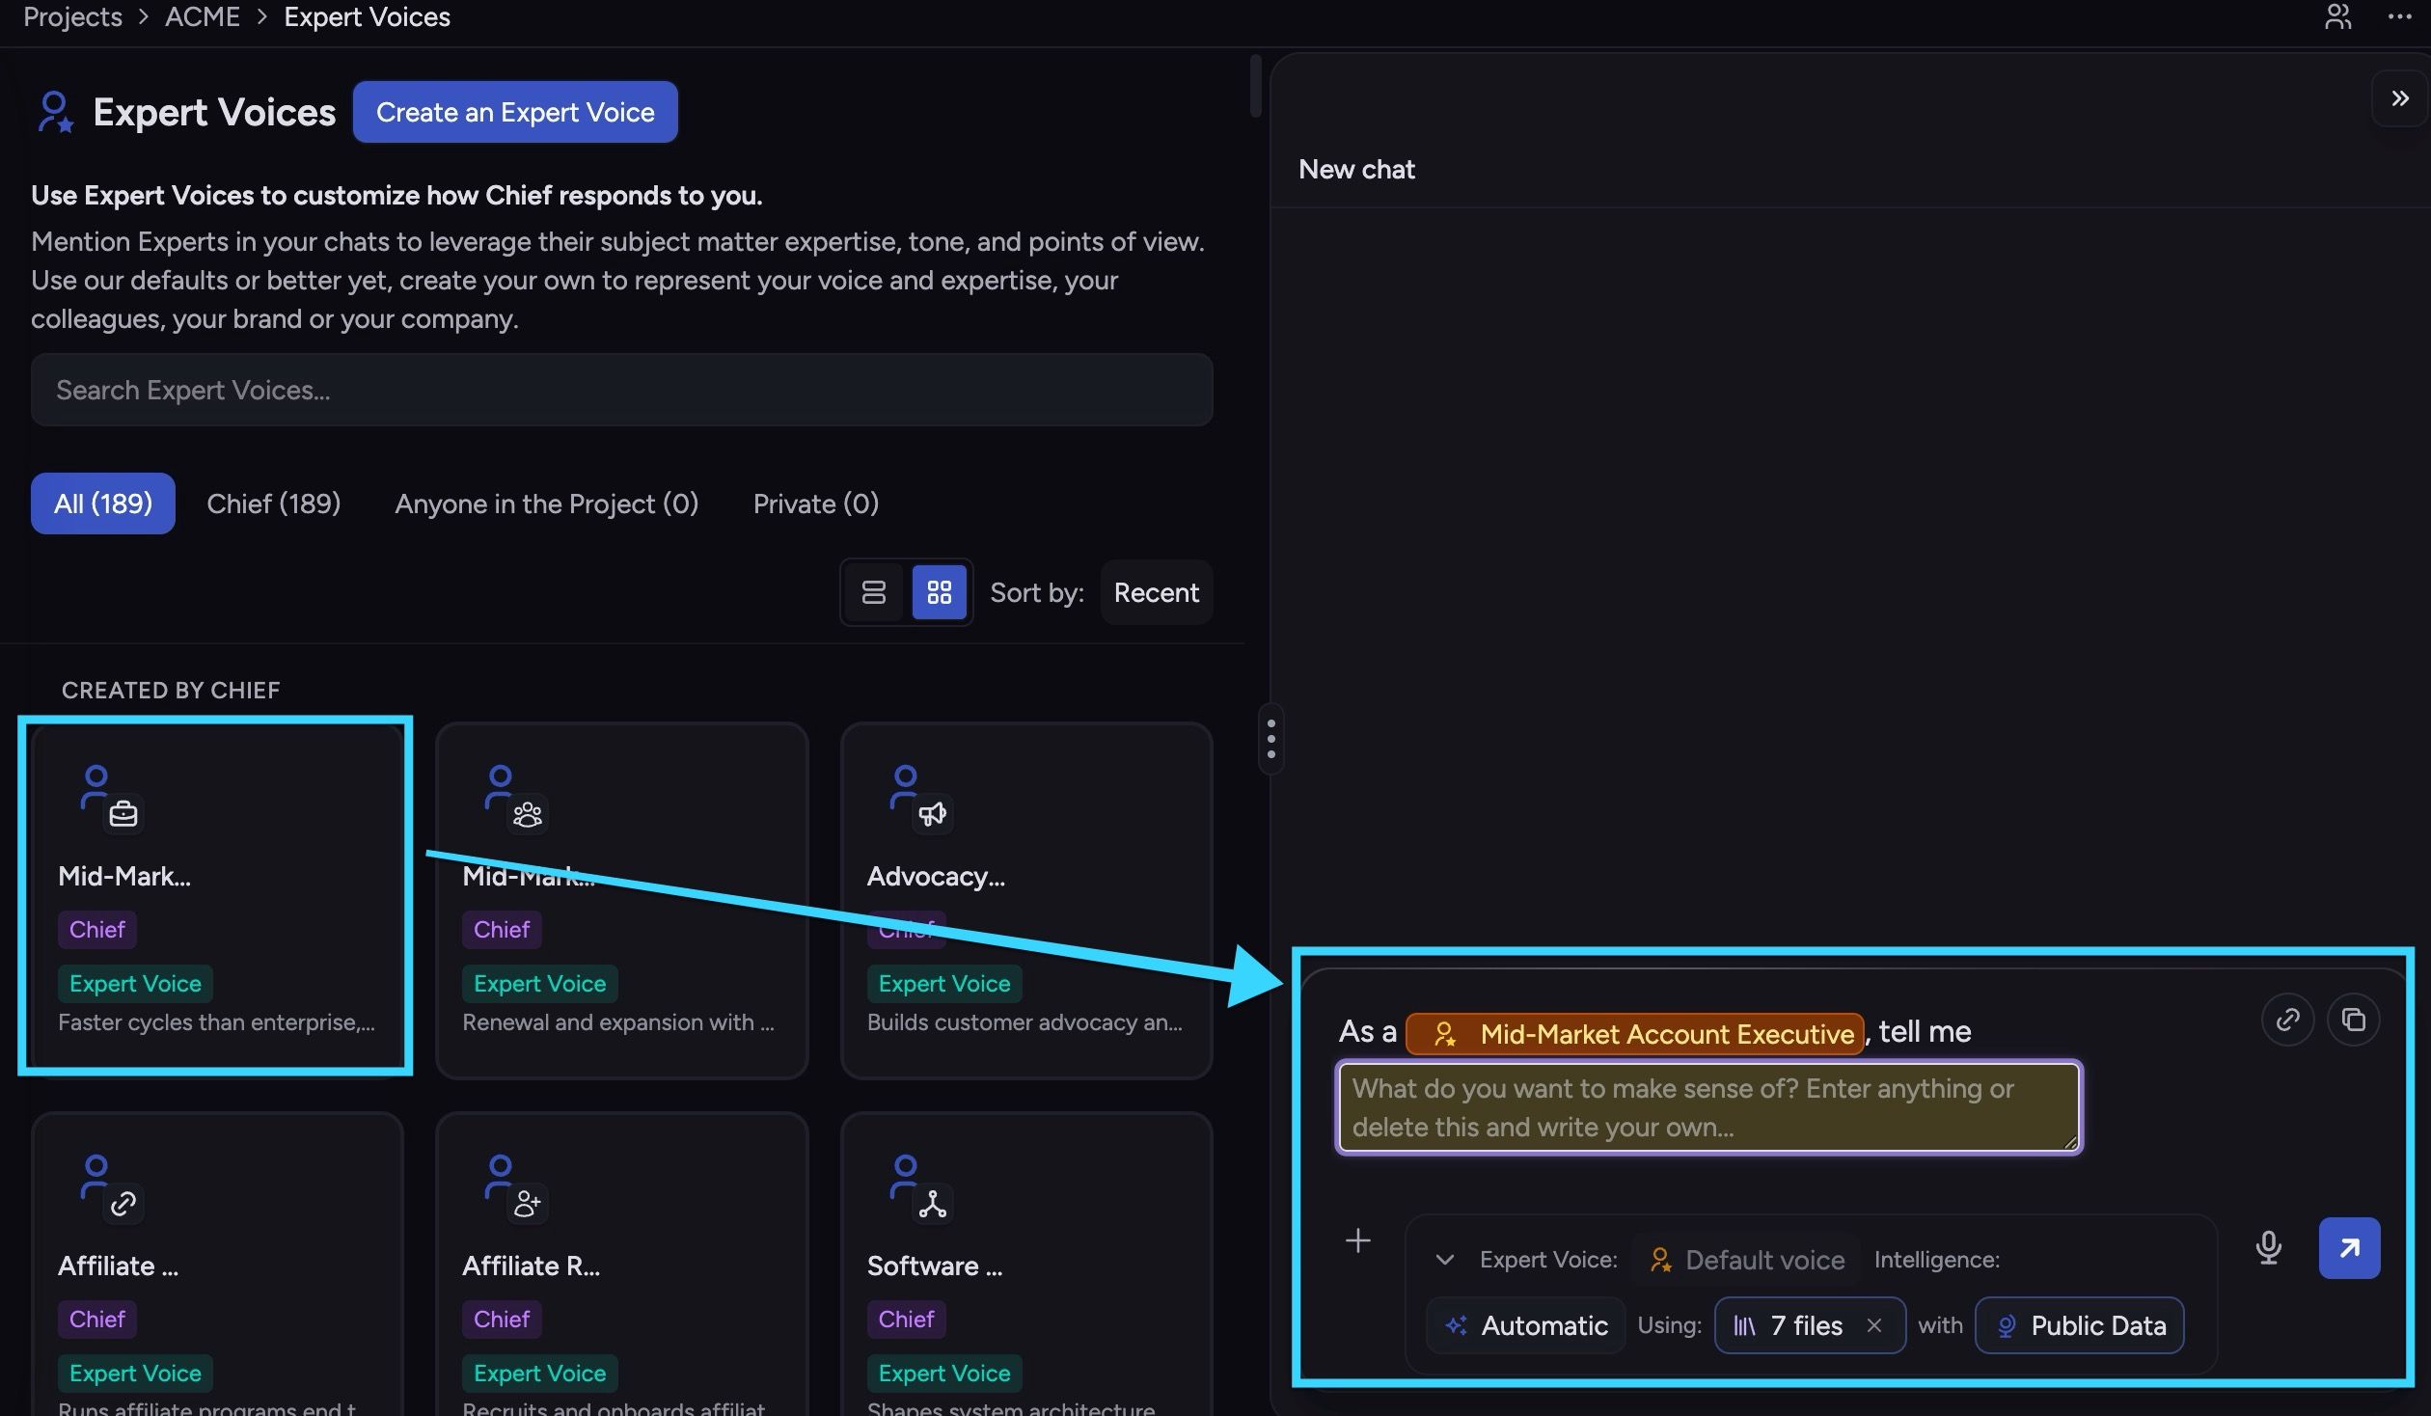Click the Expert Voices header star-person icon
Image resolution: width=2431 pixels, height=1416 pixels.
coord(55,112)
